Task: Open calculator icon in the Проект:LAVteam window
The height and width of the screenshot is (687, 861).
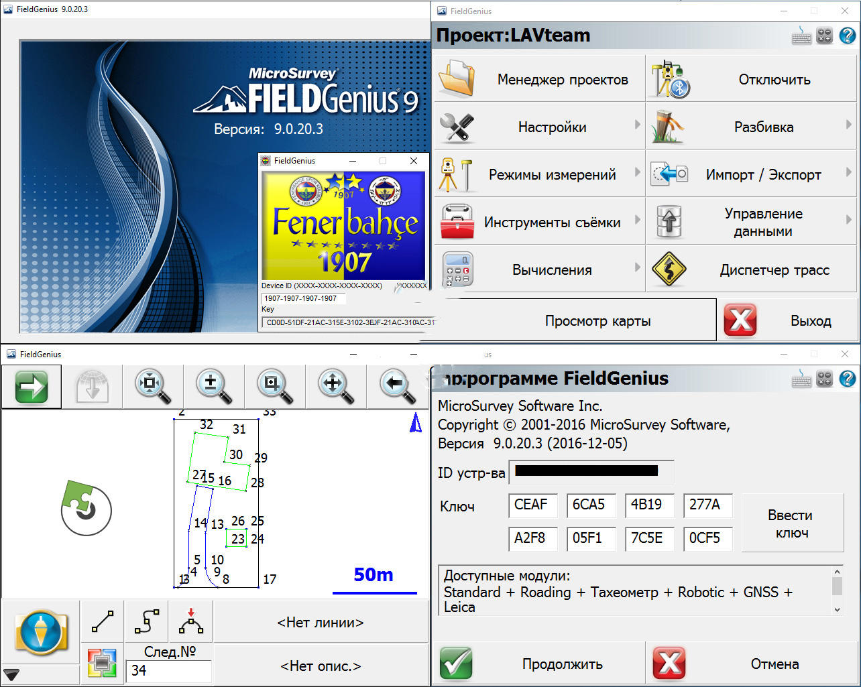Action: click(825, 36)
